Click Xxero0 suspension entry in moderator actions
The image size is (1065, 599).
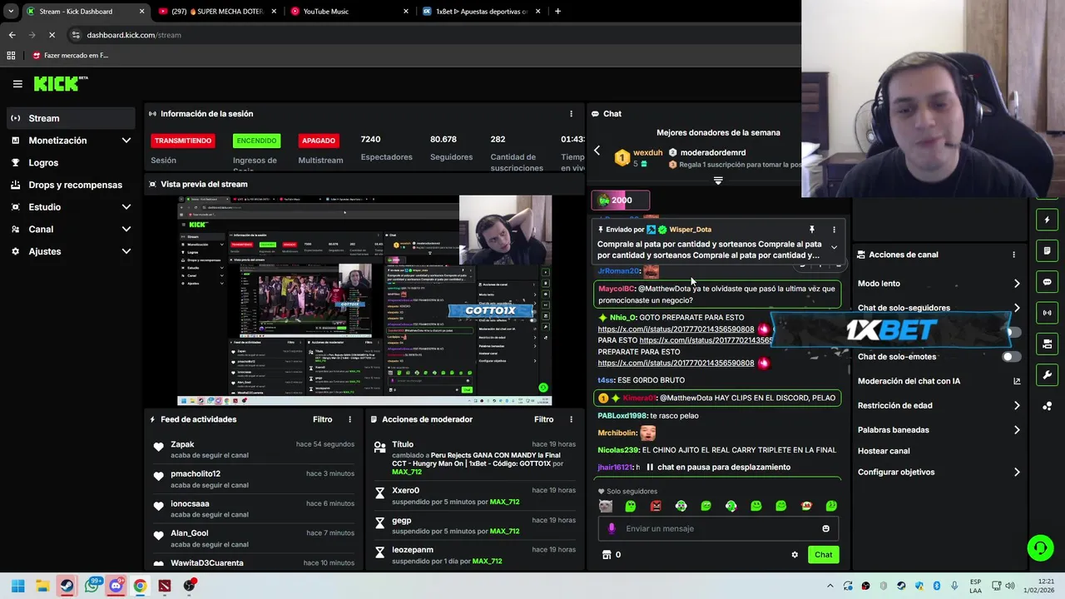click(x=474, y=497)
